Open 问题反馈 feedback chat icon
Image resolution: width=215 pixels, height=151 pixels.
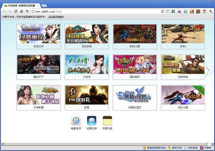(x=91, y=121)
